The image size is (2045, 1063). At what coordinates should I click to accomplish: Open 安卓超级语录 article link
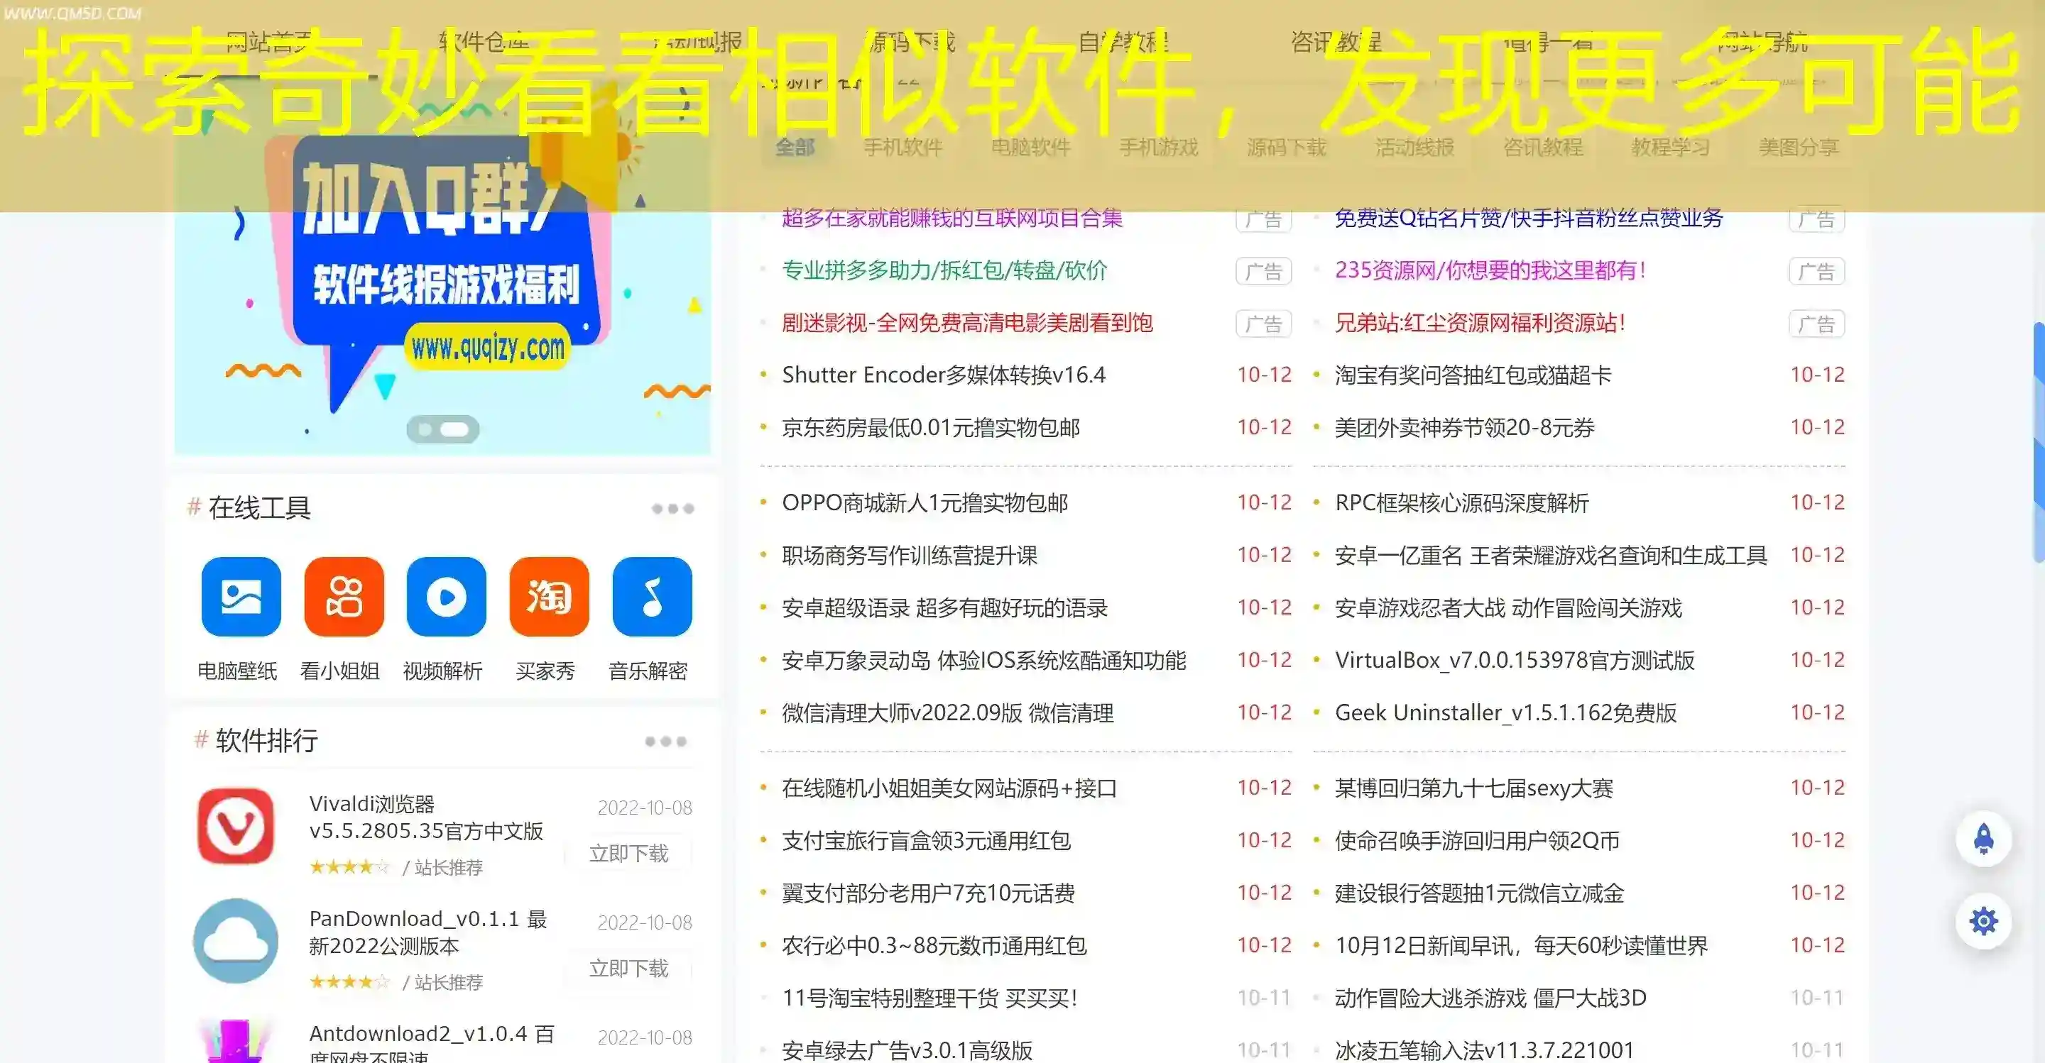pyautogui.click(x=944, y=608)
